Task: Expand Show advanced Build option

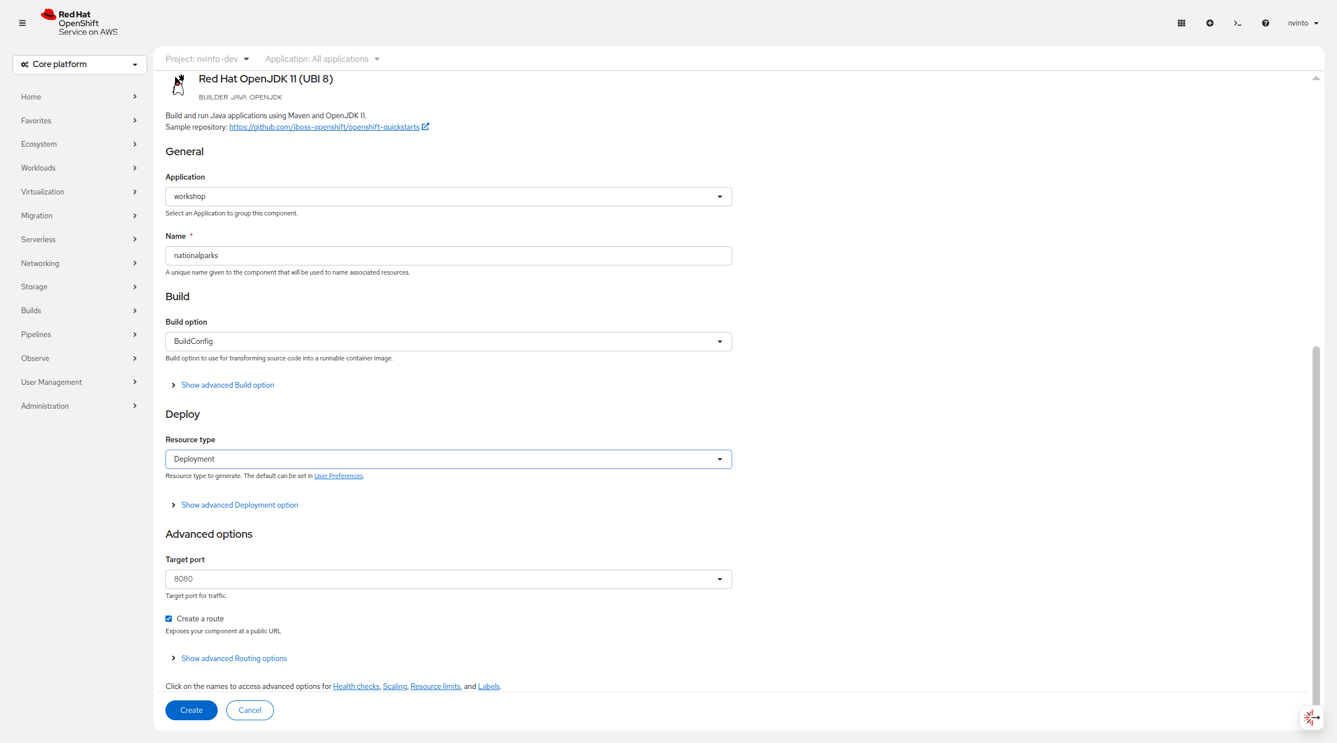Action: (x=223, y=385)
